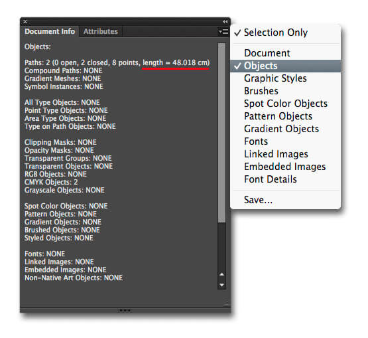Select Embedded Images menu option
The height and width of the screenshot is (338, 368).
pyautogui.click(x=285, y=167)
